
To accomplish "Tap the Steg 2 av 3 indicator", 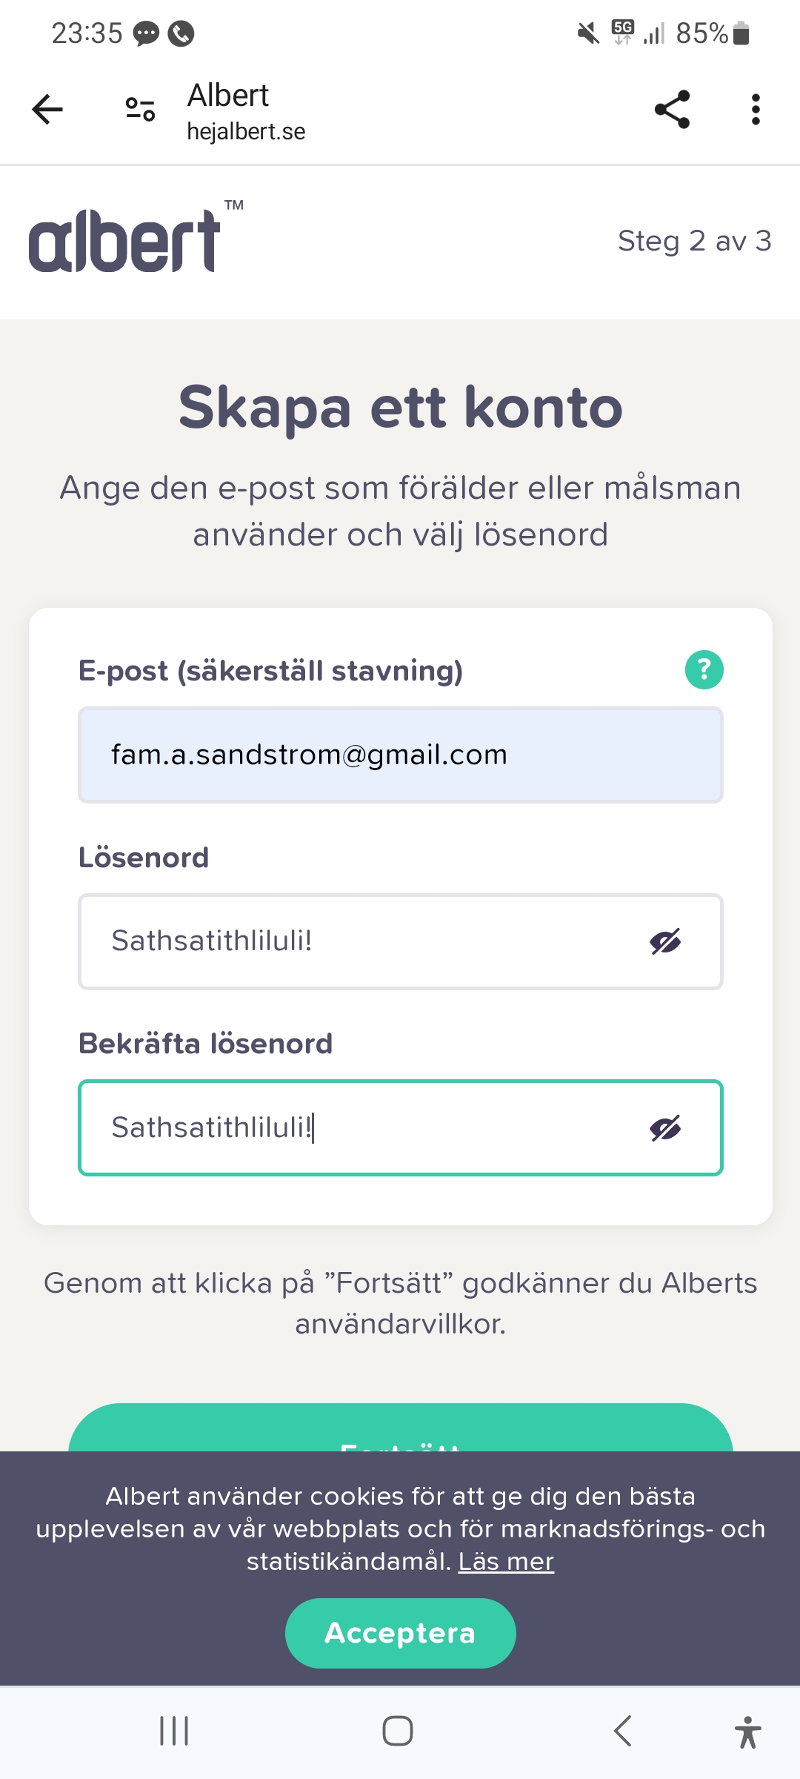I will click(694, 241).
